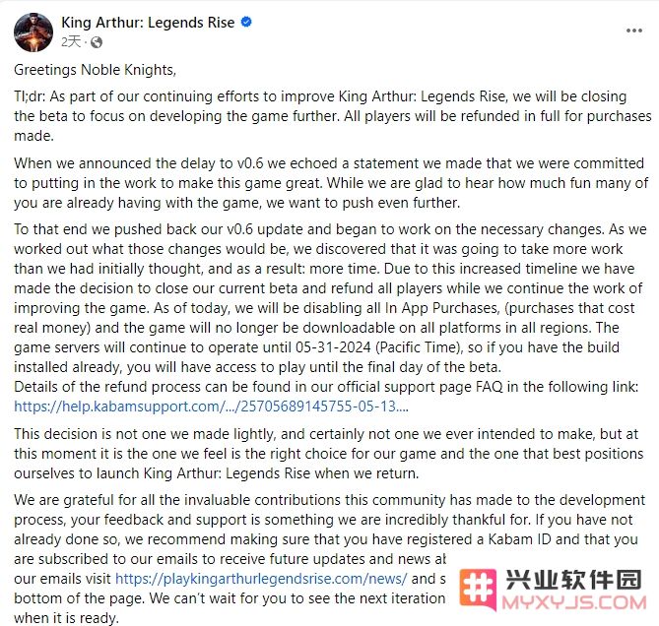The image size is (659, 626).
Task: Click the King Arthur page profile avatar
Action: coord(33,31)
